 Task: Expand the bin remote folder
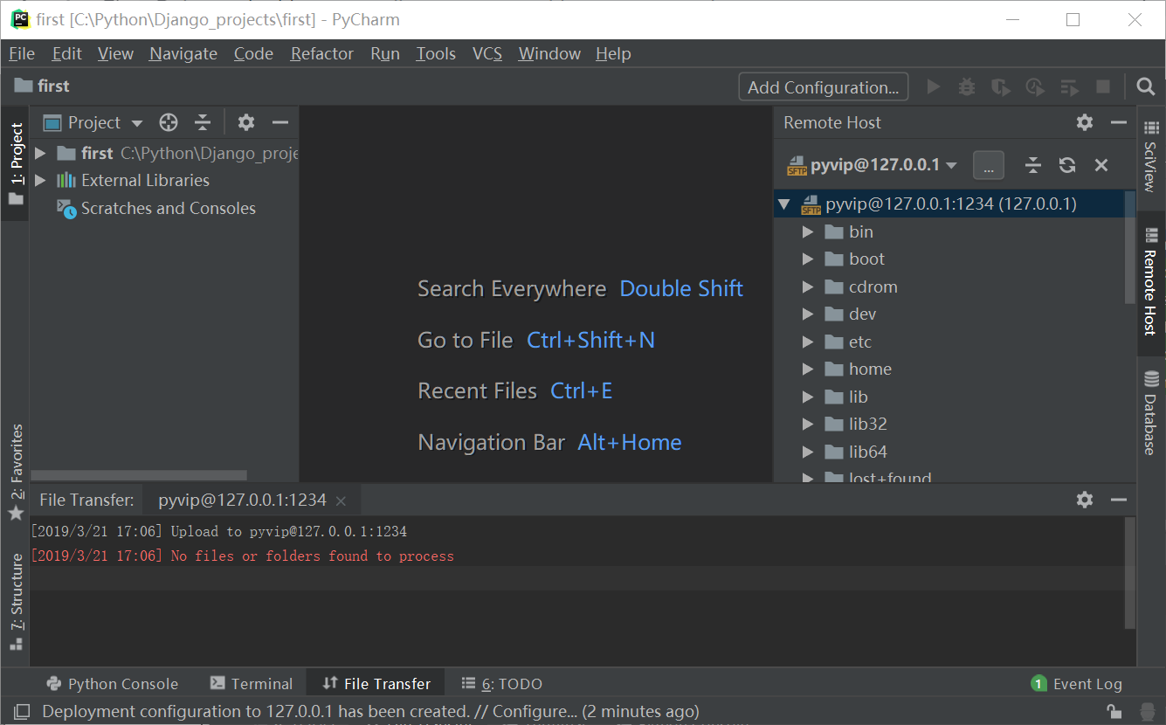click(808, 231)
